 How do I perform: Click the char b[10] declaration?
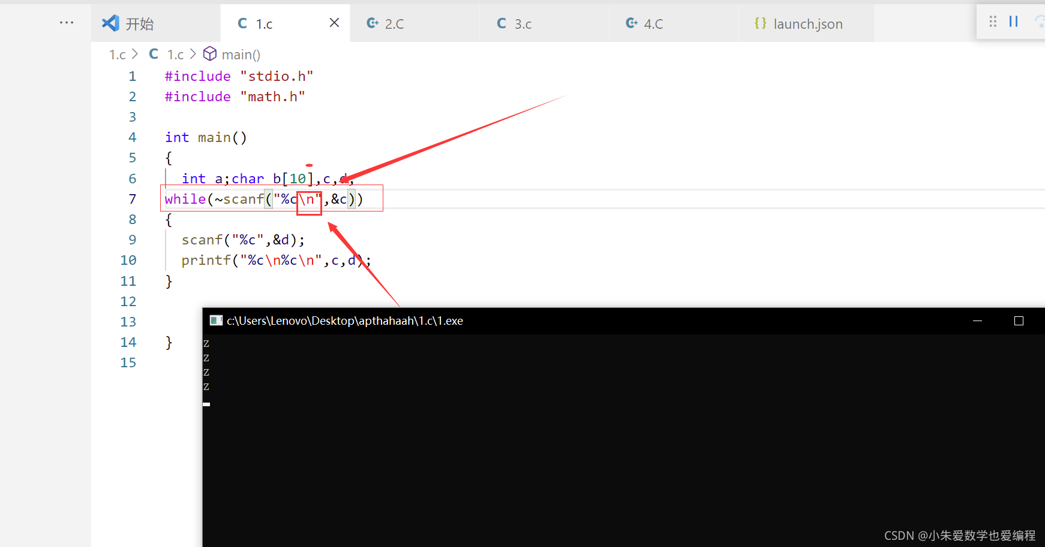coord(273,179)
